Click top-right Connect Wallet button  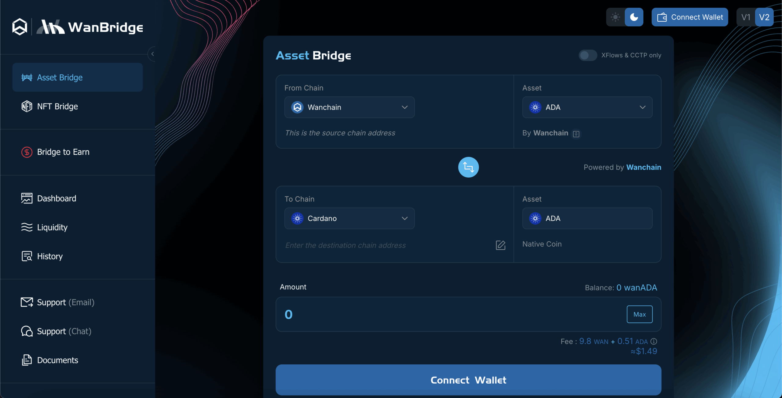tap(690, 17)
